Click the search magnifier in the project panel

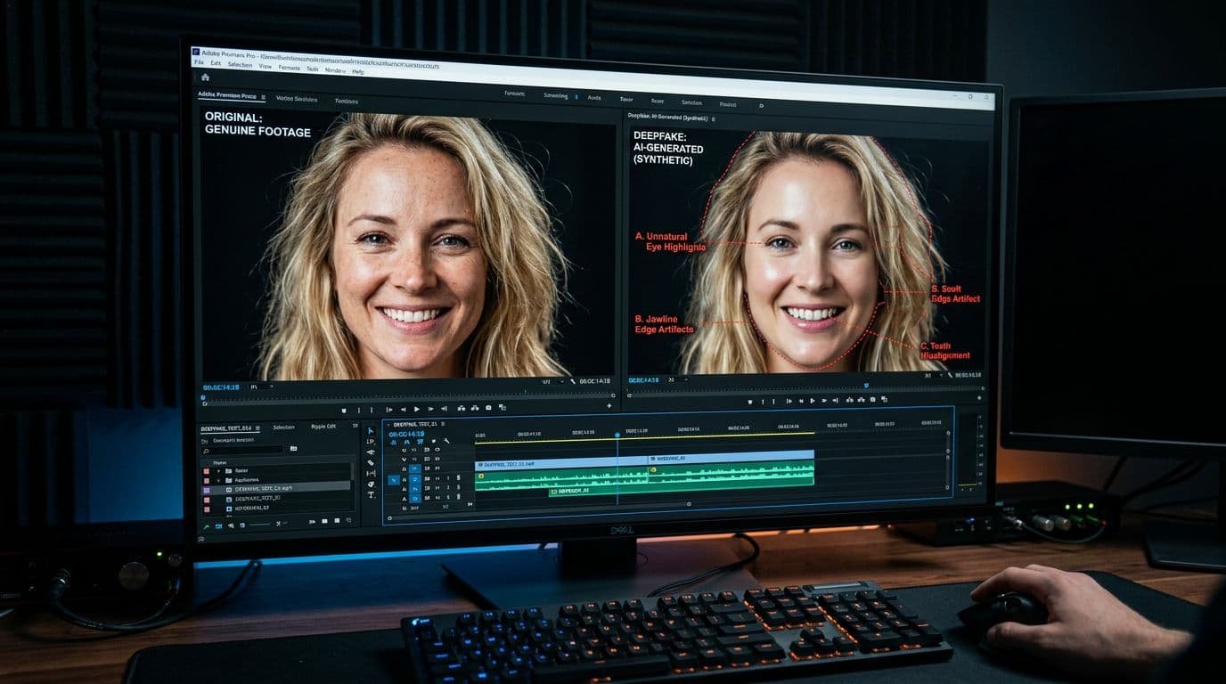tap(207, 451)
